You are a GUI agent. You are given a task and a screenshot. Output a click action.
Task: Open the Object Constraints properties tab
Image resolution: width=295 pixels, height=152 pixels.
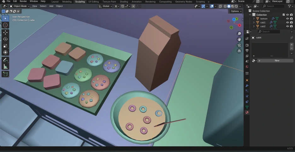247,102
